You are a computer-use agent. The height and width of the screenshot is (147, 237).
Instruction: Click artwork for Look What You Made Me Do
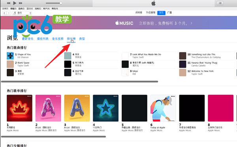coord(125,56)
